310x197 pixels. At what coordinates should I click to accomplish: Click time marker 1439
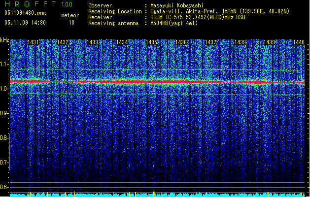(x=270, y=42)
